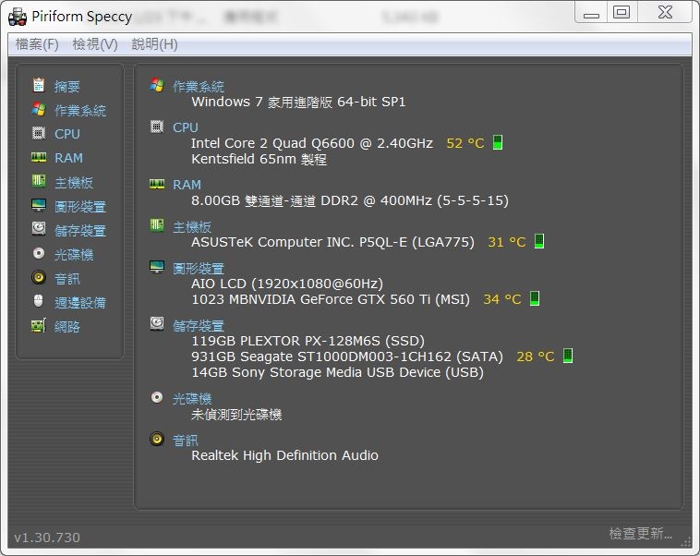This screenshot has height=556, width=700.
Task: Open the CPU heading link in main panel
Action: (x=186, y=127)
